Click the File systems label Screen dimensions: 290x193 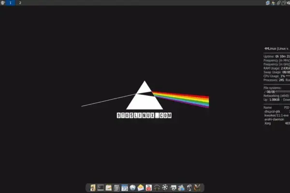point(273,88)
